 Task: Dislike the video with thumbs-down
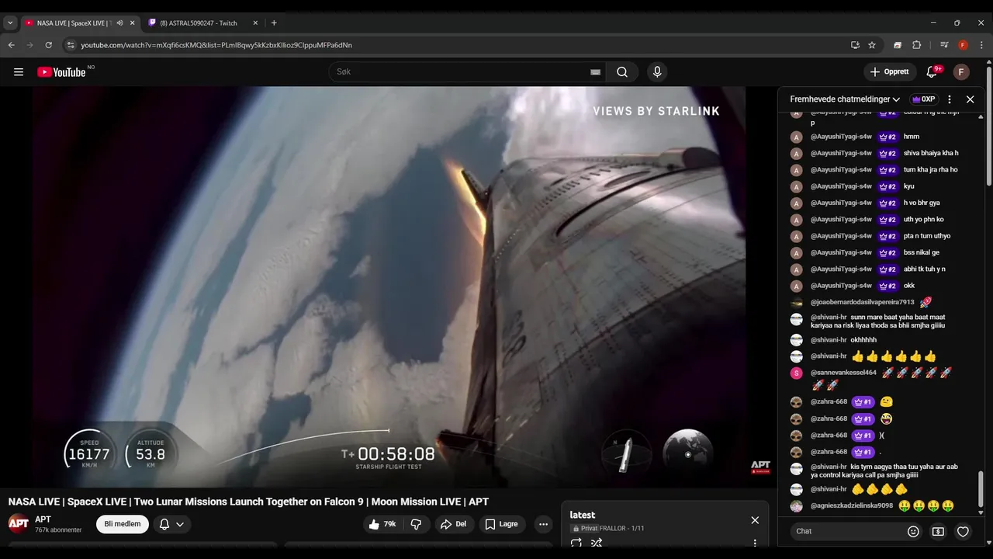pos(416,524)
